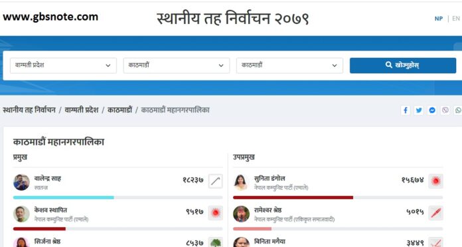Open the वाग्मती प्रदेश province dropdown
462x247 pixels.
63,66
